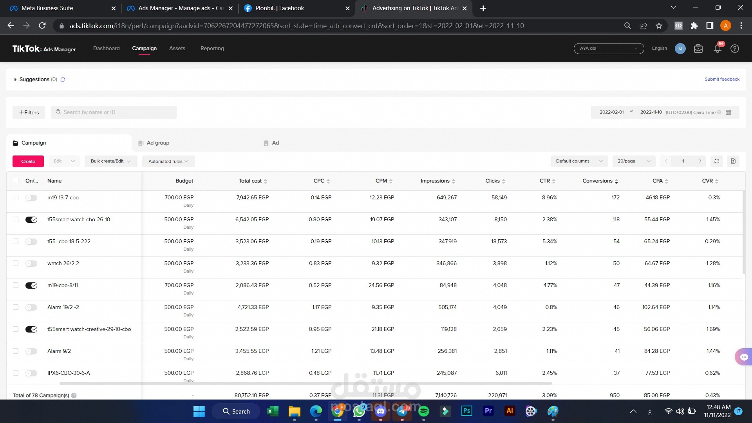Expand the Suggestions section
752x423 pixels.
click(x=15, y=80)
